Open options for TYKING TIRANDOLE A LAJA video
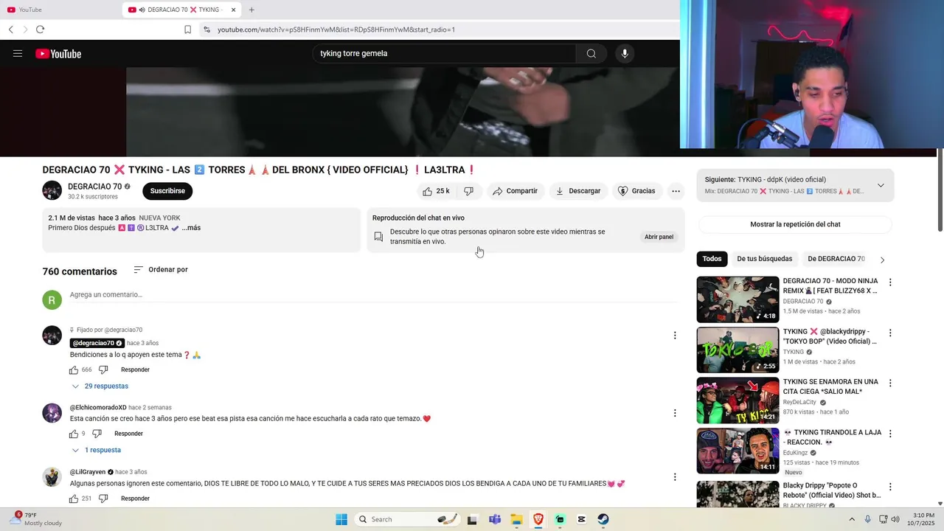The width and height of the screenshot is (944, 531). [x=890, y=434]
